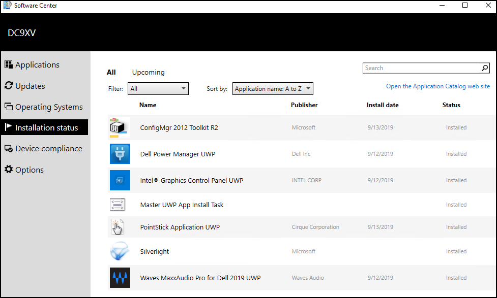The width and height of the screenshot is (497, 298).
Task: Click Installed status in Master UWP row
Action: pyautogui.click(x=456, y=205)
